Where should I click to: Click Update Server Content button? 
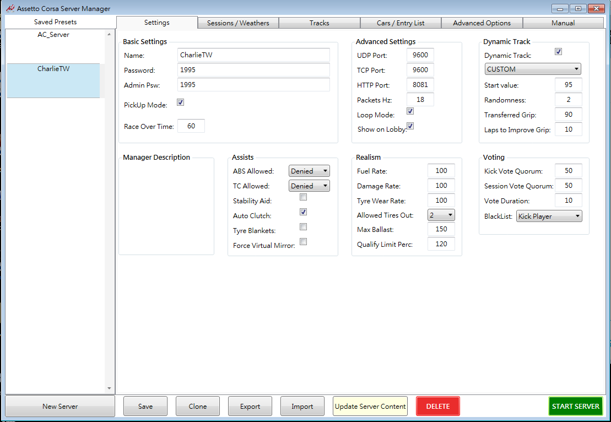click(x=370, y=407)
